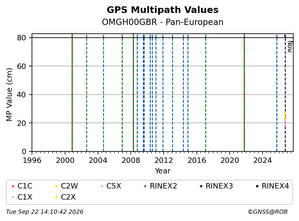This screenshot has width=299, height=221.
Task: Click the C5X magenta legend marker
Action: [102, 186]
